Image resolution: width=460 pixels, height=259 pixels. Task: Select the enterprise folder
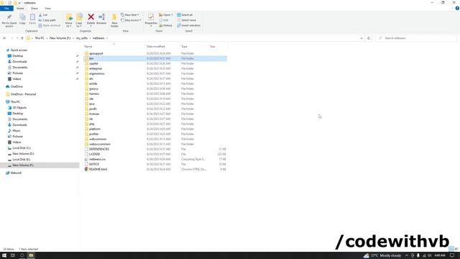[x=96, y=68]
